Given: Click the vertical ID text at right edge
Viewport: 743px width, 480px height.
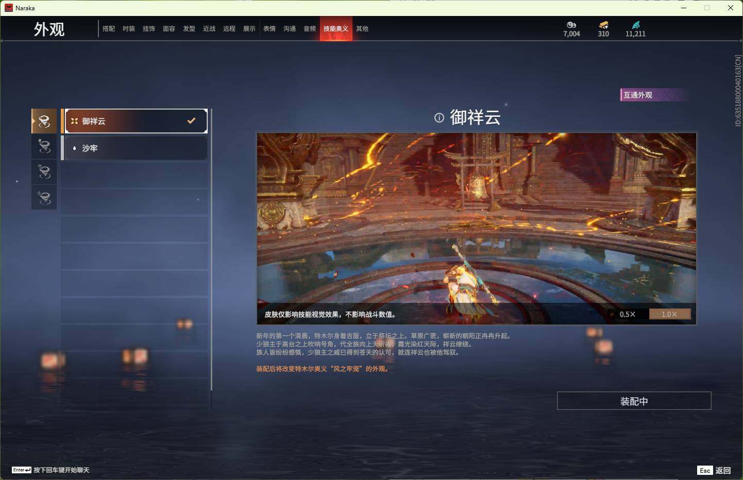Looking at the screenshot, I should [738, 91].
